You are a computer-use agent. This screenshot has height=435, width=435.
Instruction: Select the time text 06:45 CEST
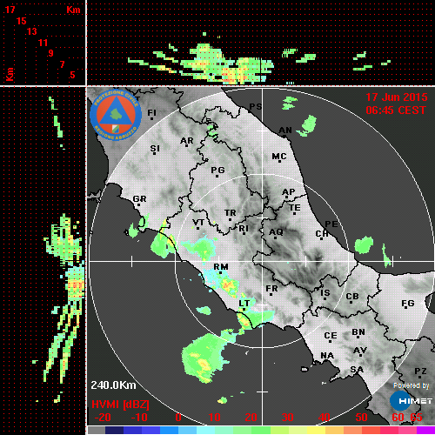[396, 110]
